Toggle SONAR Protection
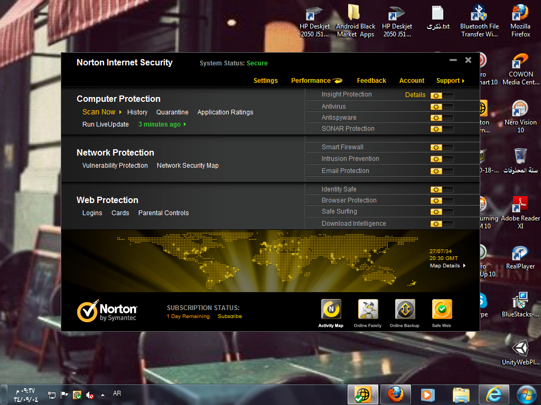This screenshot has height=405, width=541. pos(442,129)
